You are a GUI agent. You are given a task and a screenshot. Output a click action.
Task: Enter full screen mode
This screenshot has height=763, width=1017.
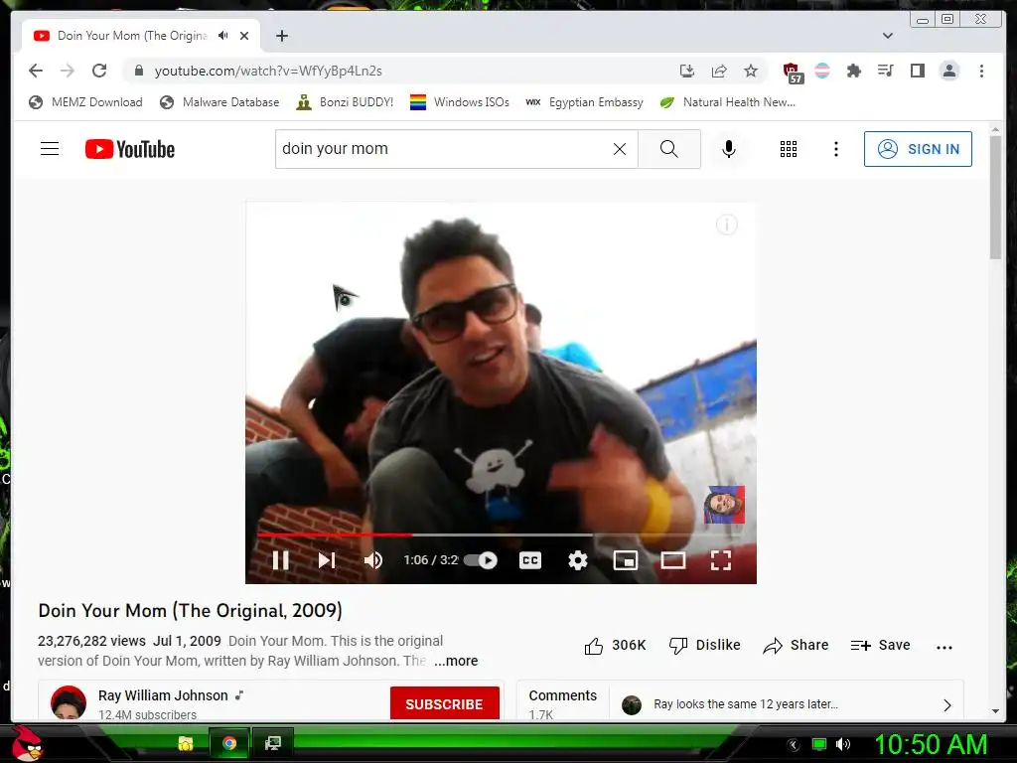coord(721,560)
